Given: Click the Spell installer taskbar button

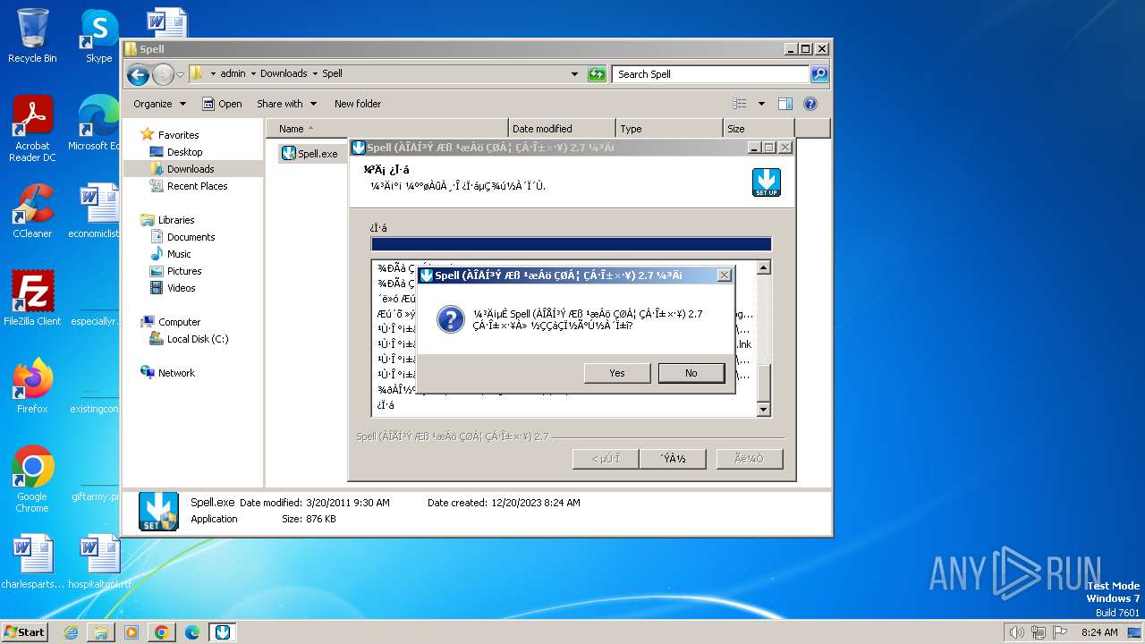Looking at the screenshot, I should click(x=223, y=632).
